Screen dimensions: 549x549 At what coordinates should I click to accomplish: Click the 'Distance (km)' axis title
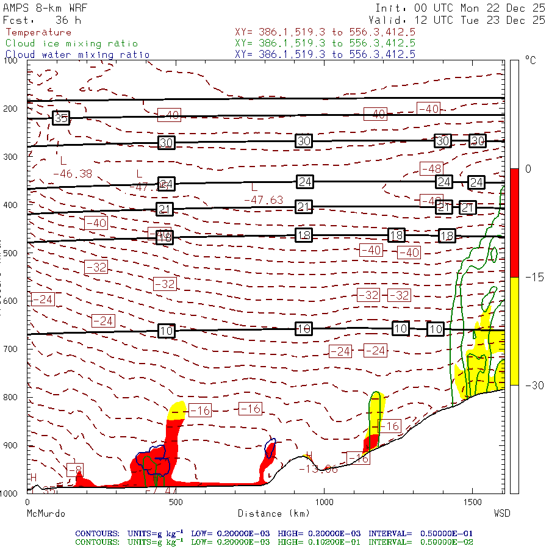tap(274, 514)
